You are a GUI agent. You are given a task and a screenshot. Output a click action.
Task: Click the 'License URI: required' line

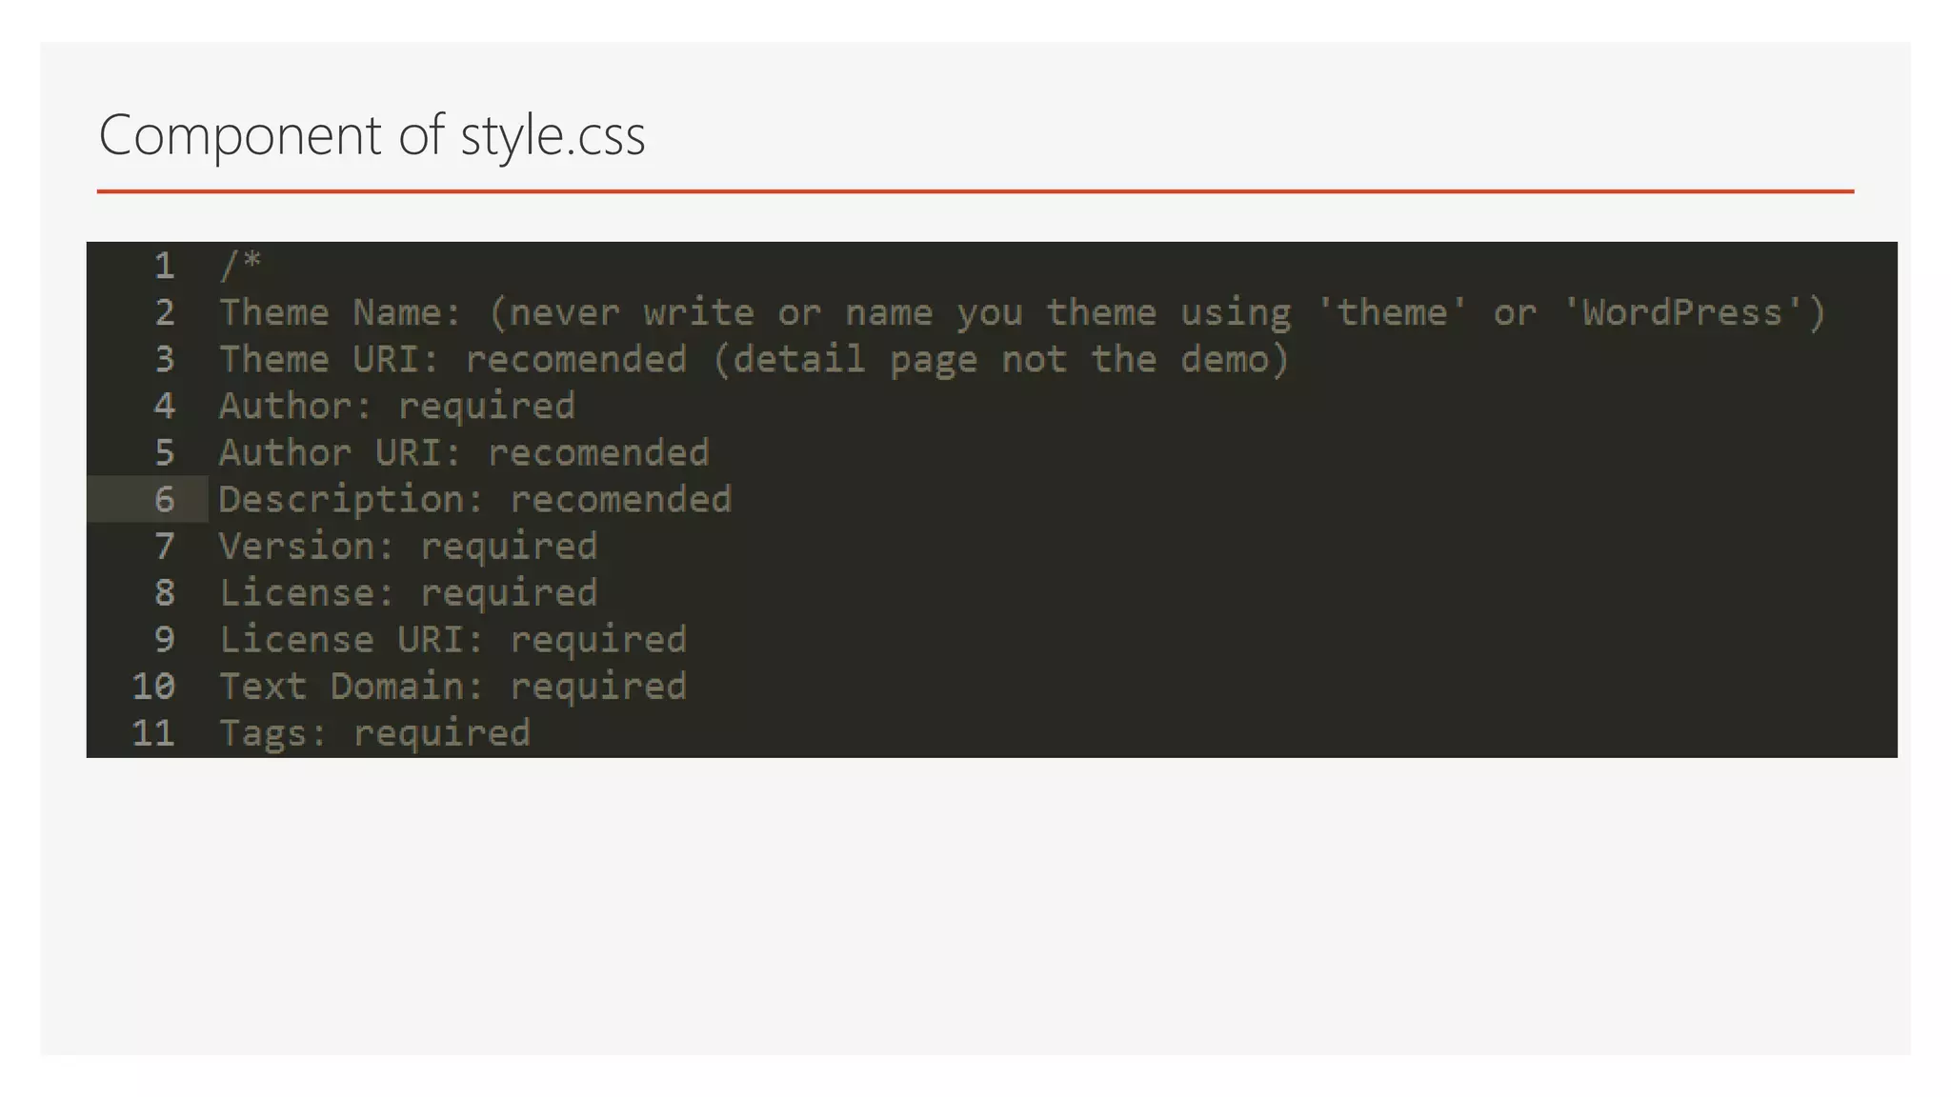[x=453, y=639]
